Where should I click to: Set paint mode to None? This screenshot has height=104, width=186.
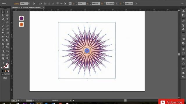coord(8,71)
